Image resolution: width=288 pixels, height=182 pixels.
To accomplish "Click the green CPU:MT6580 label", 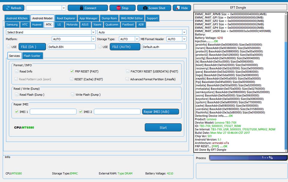I will click(24, 128).
